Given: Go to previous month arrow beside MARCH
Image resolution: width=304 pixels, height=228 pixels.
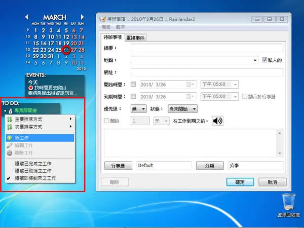Looking at the screenshot, I should [27, 17].
